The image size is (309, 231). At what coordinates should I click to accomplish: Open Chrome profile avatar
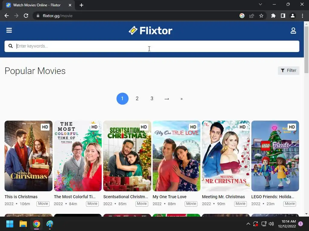pyautogui.click(x=293, y=16)
